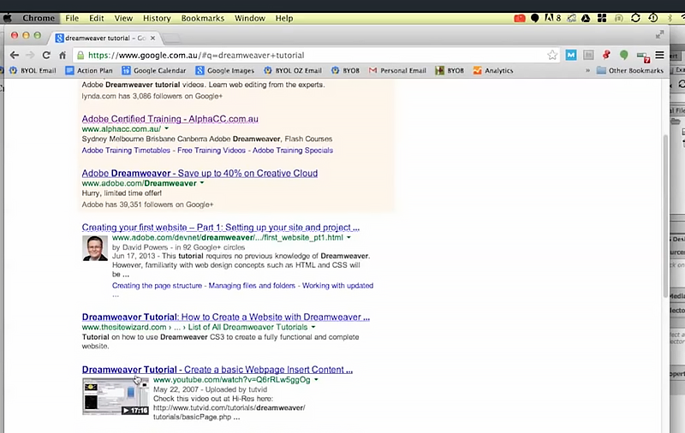The width and height of the screenshot is (685, 433).
Task: Click the sync arrows menu bar icon
Action: (635, 18)
